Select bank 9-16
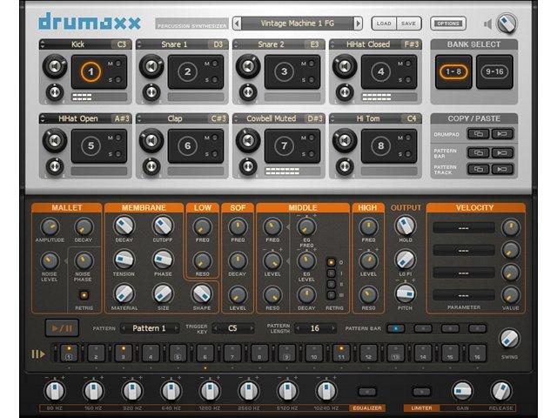The image size is (557, 418). click(494, 71)
